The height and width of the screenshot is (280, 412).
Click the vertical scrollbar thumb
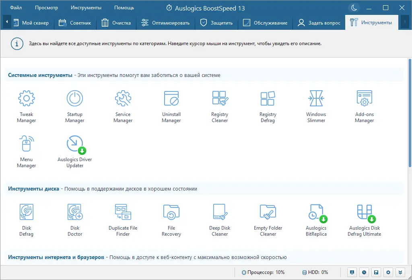tap(410, 113)
